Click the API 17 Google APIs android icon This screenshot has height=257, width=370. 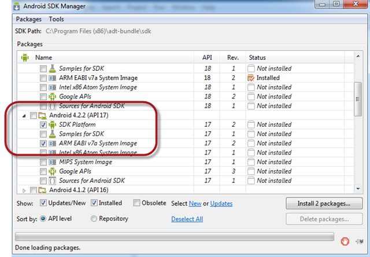tap(53, 171)
